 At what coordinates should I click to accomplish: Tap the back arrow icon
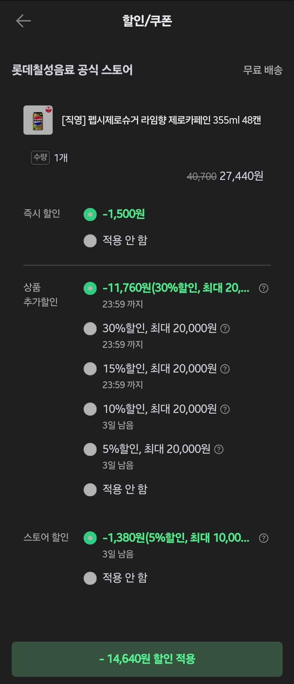(23, 21)
